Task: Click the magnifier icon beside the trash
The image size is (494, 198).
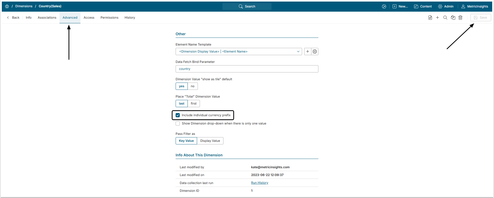Action: [445, 18]
